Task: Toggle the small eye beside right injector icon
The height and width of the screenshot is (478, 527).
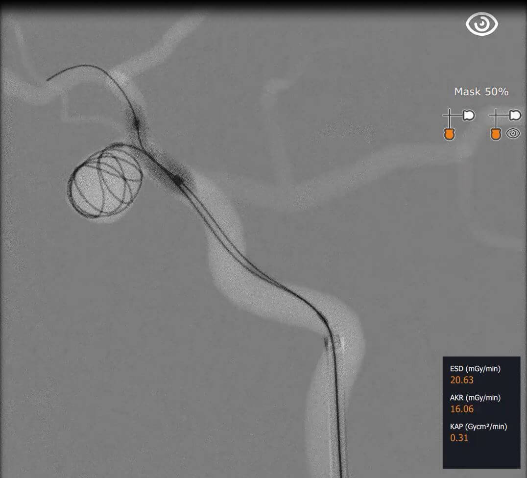Action: tap(513, 134)
